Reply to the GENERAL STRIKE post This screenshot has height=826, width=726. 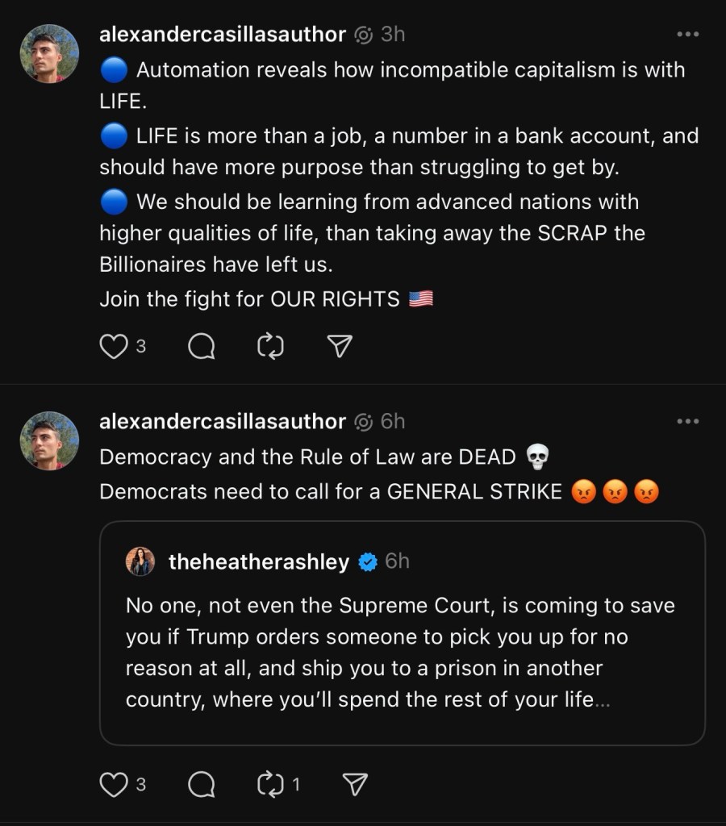(202, 784)
